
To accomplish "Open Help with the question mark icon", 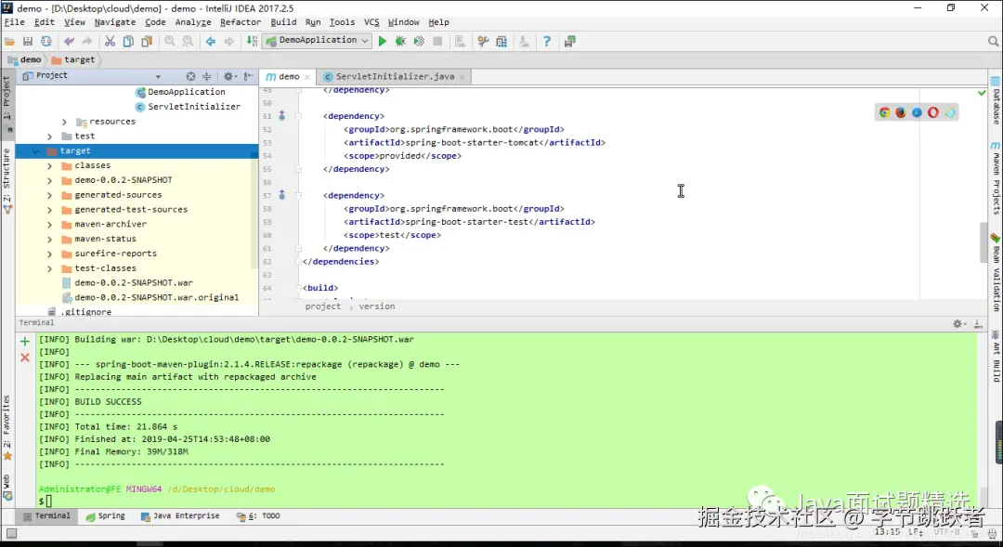I will pyautogui.click(x=546, y=41).
